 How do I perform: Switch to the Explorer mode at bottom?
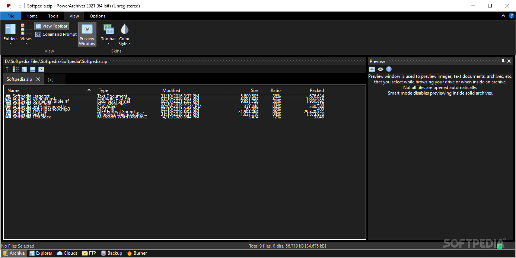point(41,253)
